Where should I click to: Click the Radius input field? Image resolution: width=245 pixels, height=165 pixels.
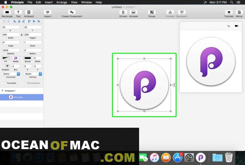(x=33, y=50)
